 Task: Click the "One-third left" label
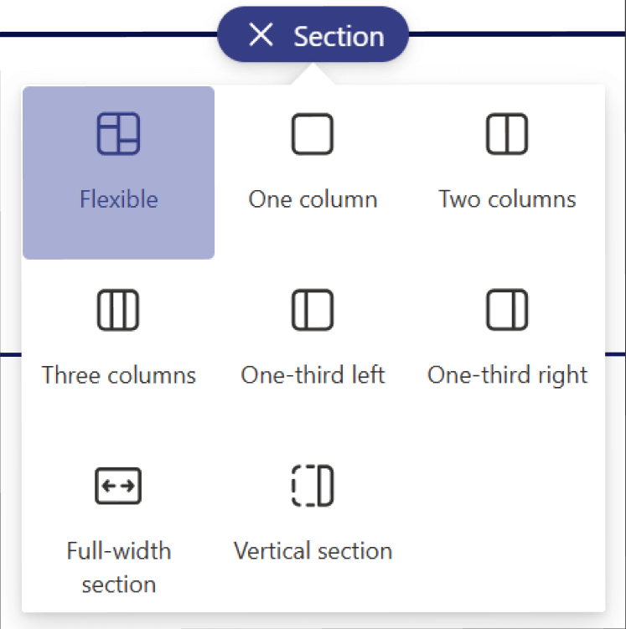pyautogui.click(x=313, y=374)
